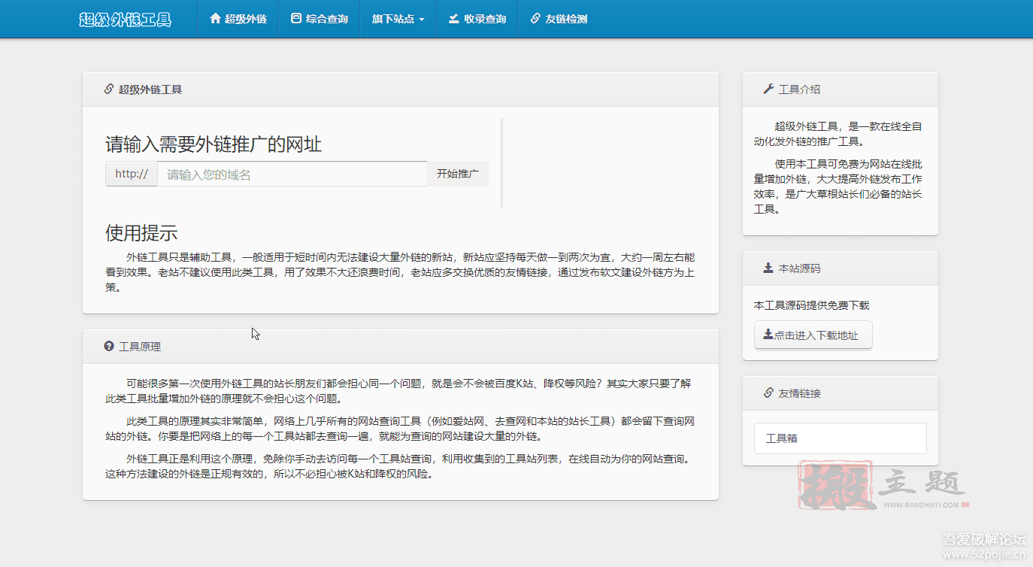Image resolution: width=1033 pixels, height=567 pixels.
Task: Click the link icon beside 友情链接 heading
Action: coord(768,393)
